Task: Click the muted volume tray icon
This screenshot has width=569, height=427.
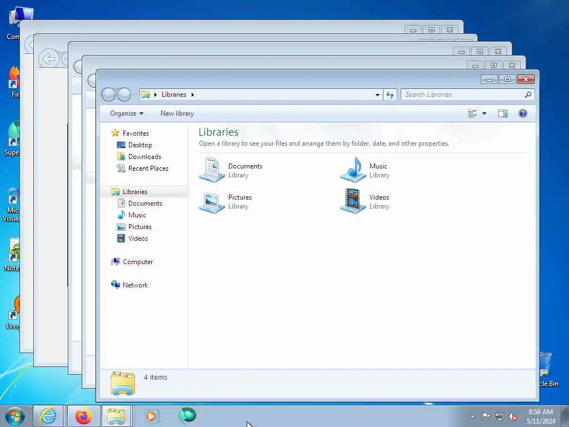Action: click(x=513, y=417)
